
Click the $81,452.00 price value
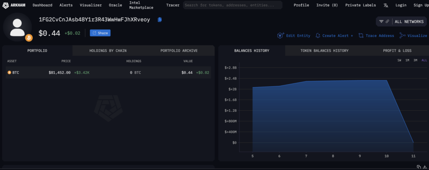click(59, 73)
